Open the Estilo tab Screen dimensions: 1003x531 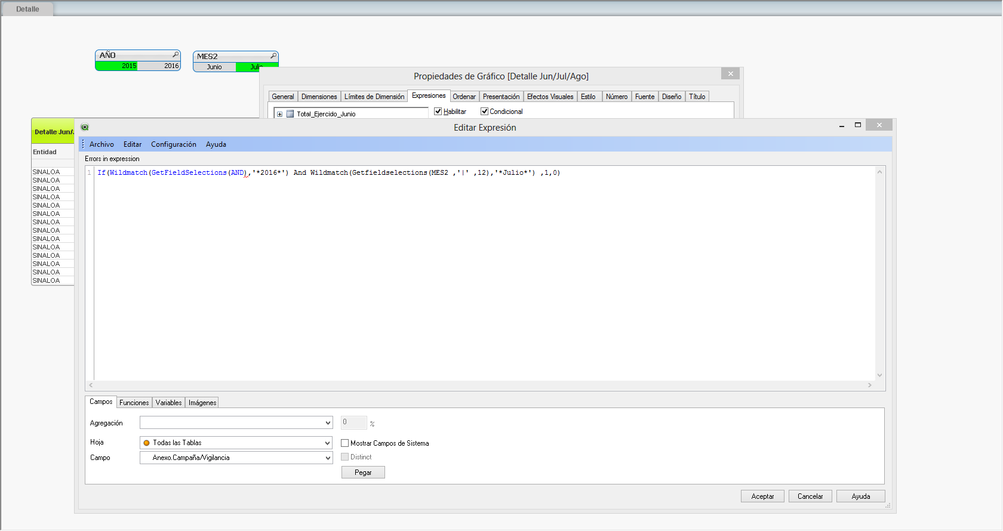[x=588, y=97]
